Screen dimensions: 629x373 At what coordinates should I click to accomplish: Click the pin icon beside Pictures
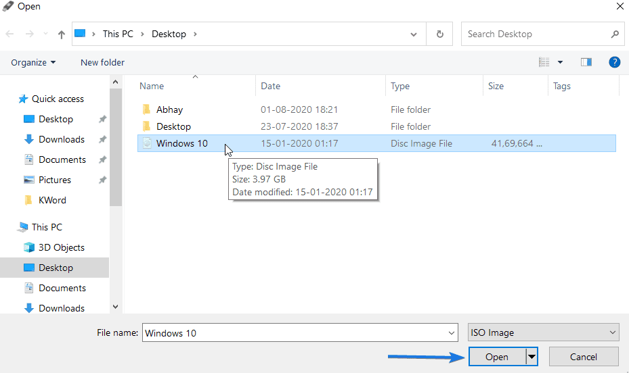(x=103, y=180)
